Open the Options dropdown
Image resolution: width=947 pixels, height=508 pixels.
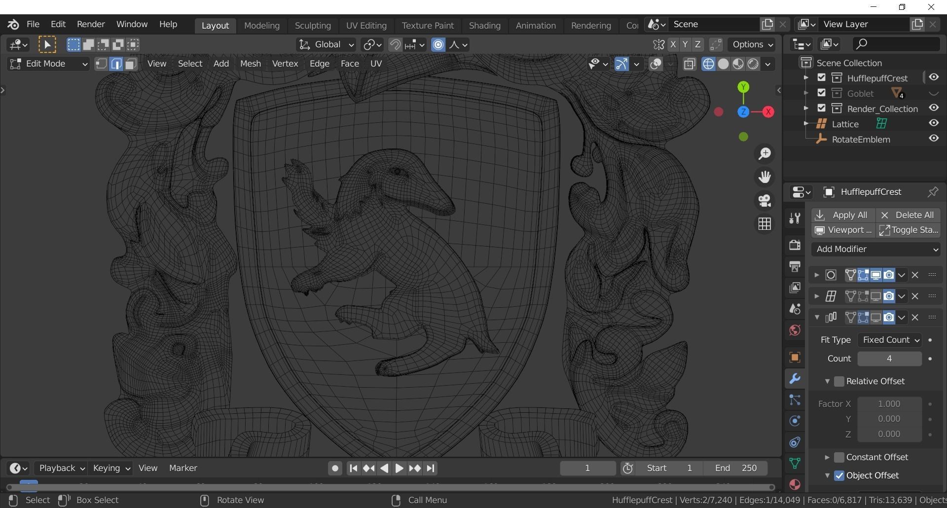click(752, 45)
